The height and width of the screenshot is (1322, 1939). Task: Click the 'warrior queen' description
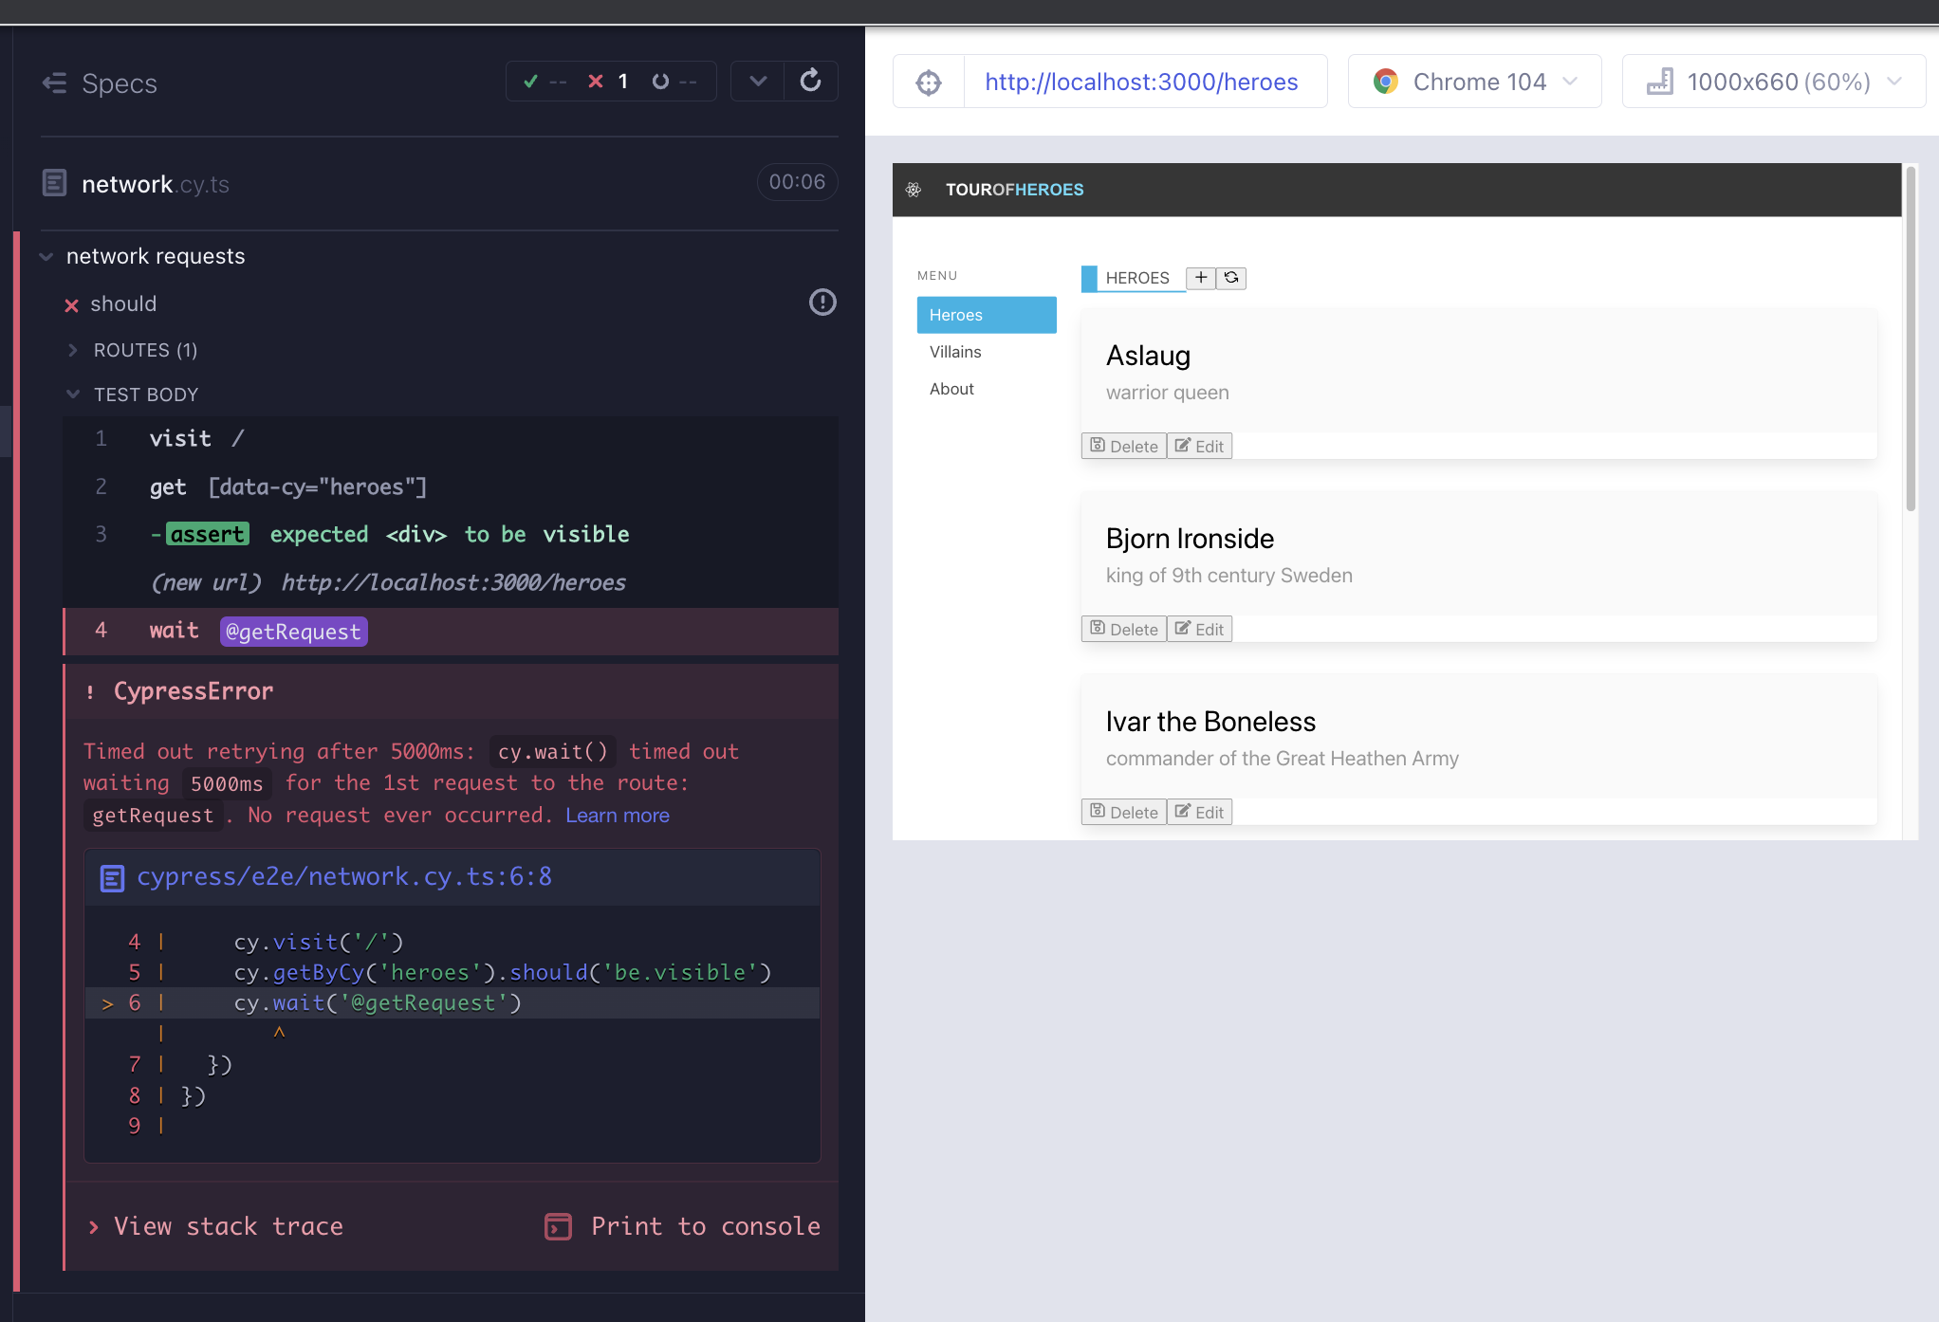coord(1167,393)
